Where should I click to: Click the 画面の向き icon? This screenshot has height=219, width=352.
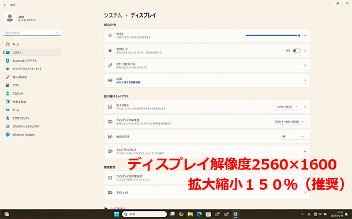[110, 136]
